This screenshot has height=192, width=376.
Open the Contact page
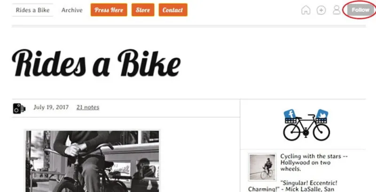173,10
